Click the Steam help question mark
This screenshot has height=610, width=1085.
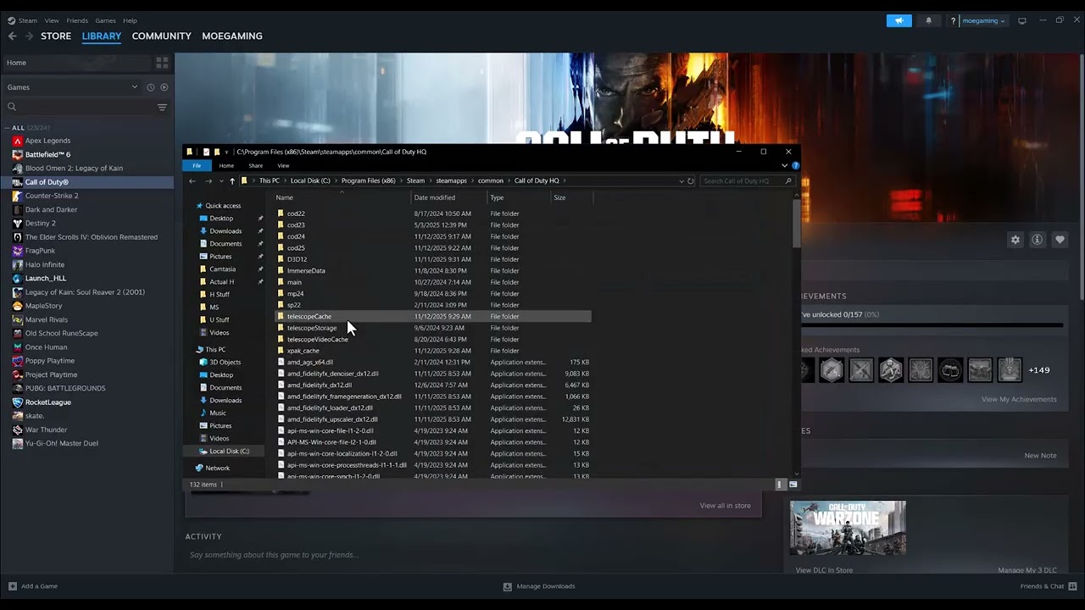(x=953, y=20)
